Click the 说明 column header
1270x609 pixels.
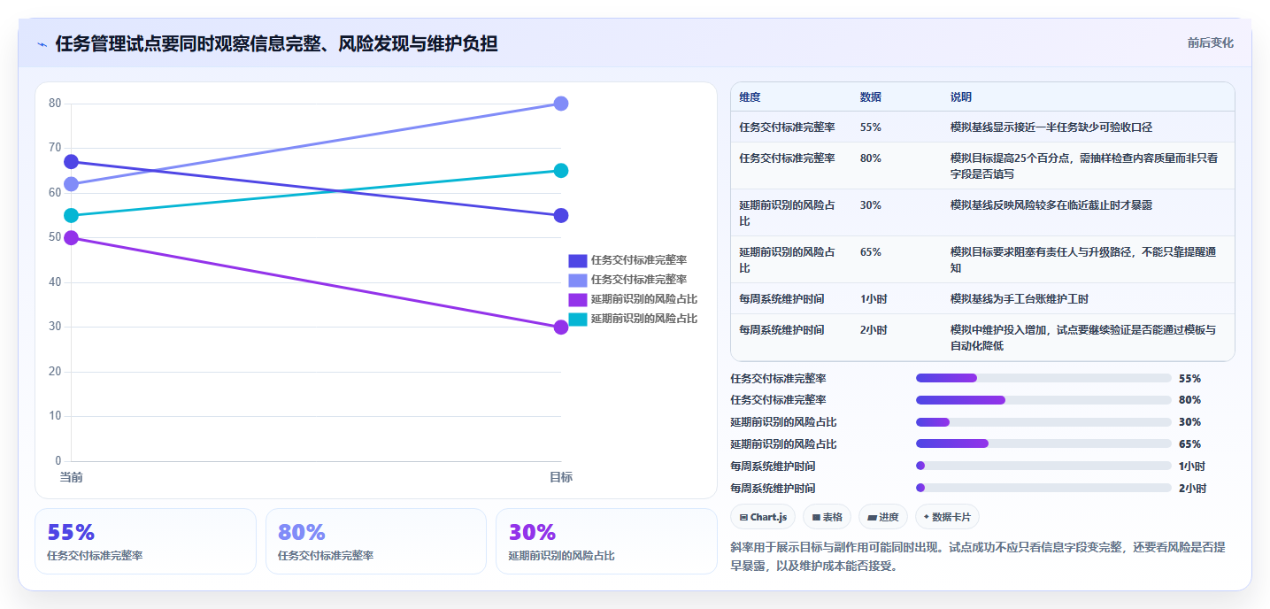[961, 97]
